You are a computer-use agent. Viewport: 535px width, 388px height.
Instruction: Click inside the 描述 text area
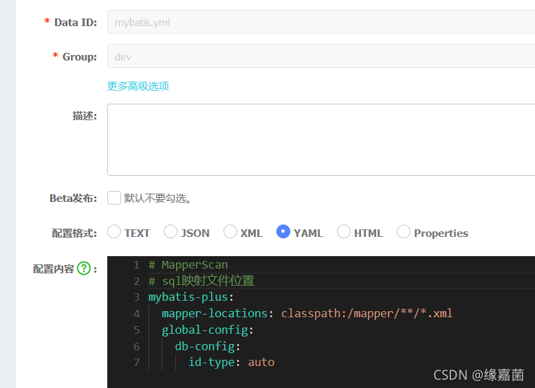[321, 139]
